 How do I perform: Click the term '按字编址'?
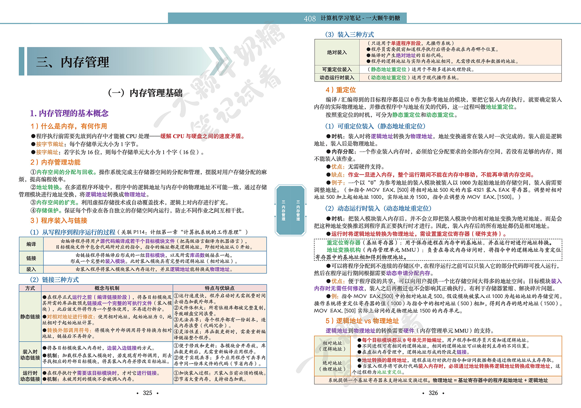tap(47, 152)
